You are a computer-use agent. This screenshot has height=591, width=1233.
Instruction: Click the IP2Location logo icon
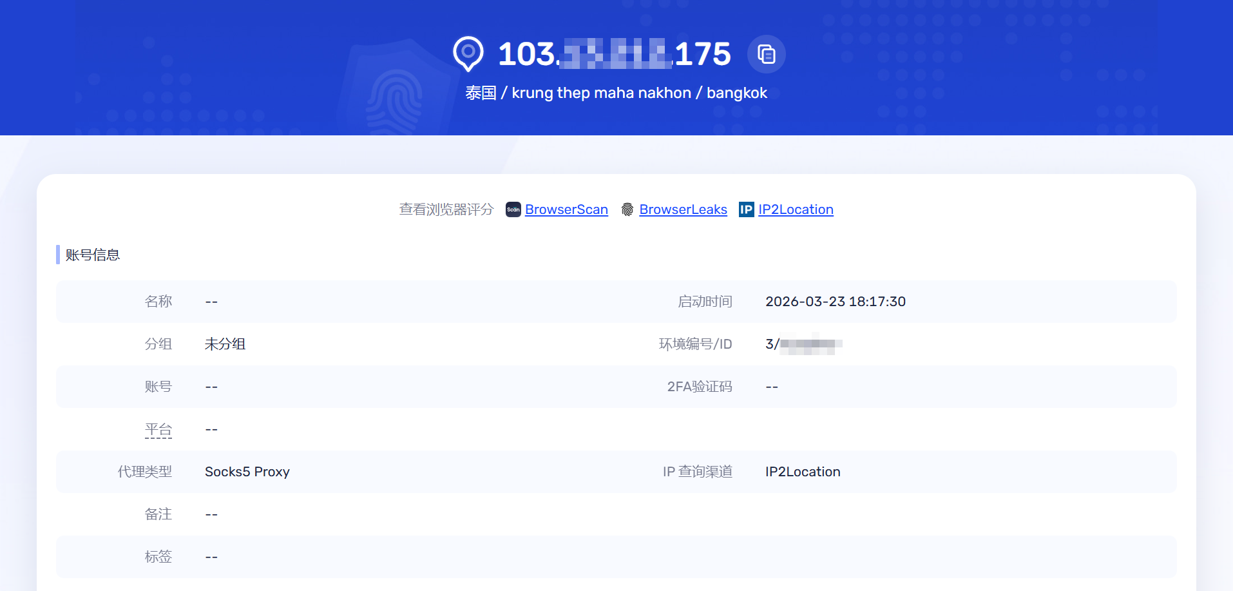[x=746, y=209]
